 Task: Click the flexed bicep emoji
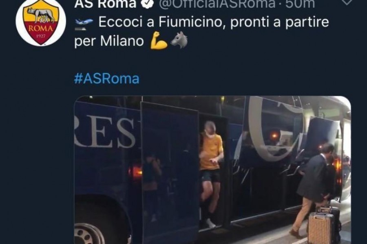[159, 41]
